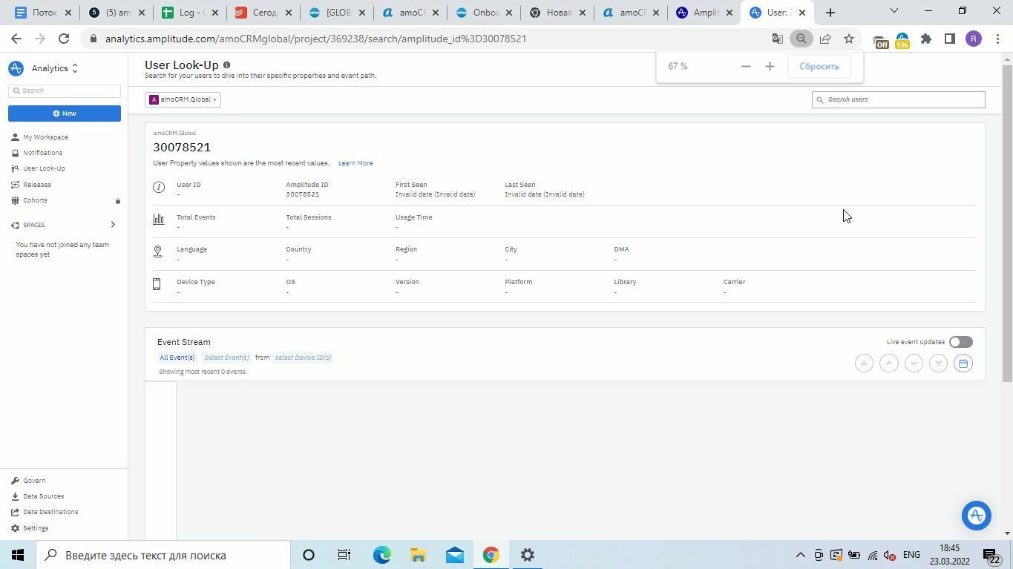
Task: Open File Explorer from the taskbar
Action: point(418,555)
